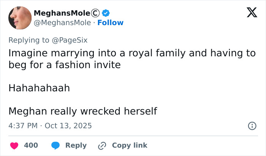Click the @MeghansMole handle

point(62,22)
